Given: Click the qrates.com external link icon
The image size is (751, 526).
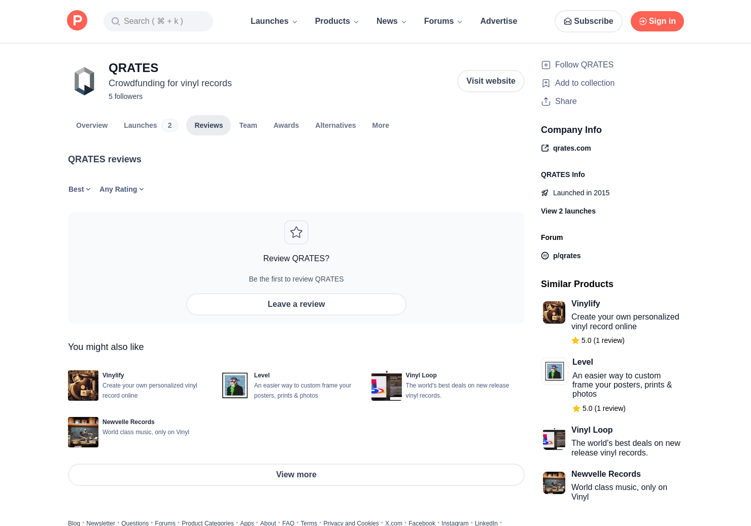Looking at the screenshot, I should 545,148.
